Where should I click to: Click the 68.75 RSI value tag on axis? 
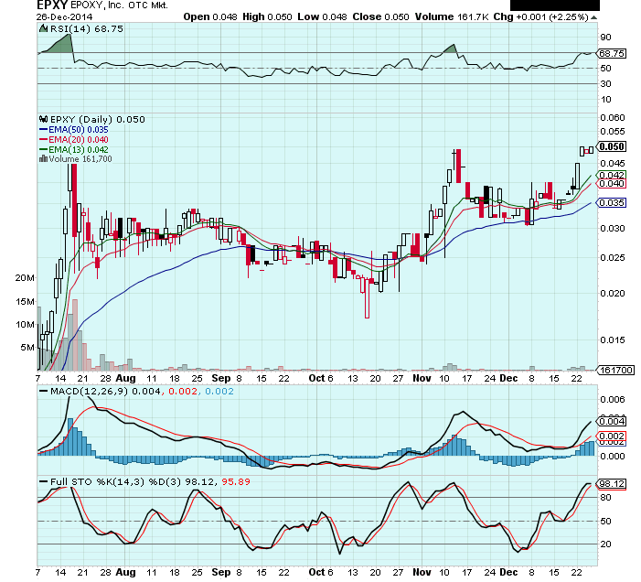(612, 54)
